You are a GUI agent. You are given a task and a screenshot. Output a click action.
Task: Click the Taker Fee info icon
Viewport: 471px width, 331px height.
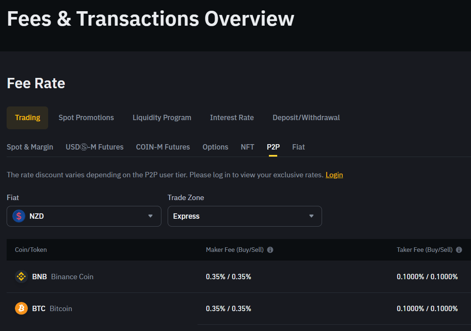[459, 250]
